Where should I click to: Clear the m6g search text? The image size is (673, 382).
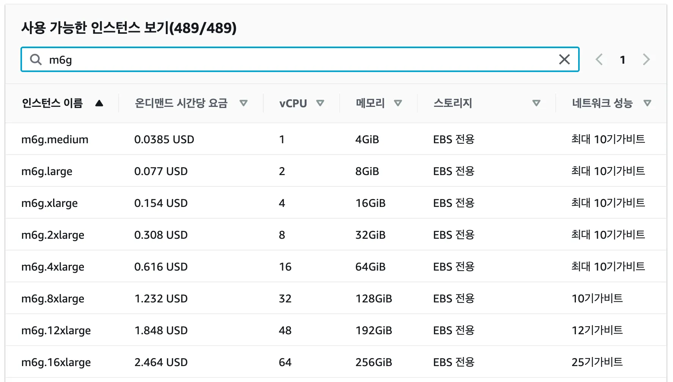(x=564, y=59)
